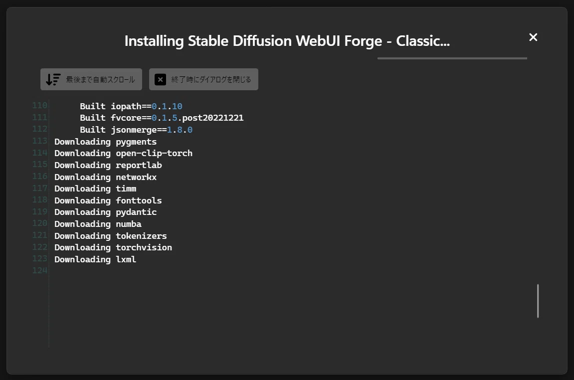This screenshot has width=574, height=380.
Task: Click the 'Downloading lxml' log line
Action: (95, 259)
